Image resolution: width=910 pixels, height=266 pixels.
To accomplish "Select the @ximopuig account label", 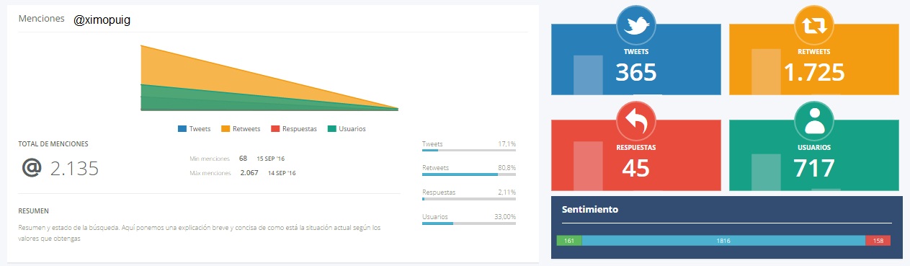I will click(x=102, y=20).
